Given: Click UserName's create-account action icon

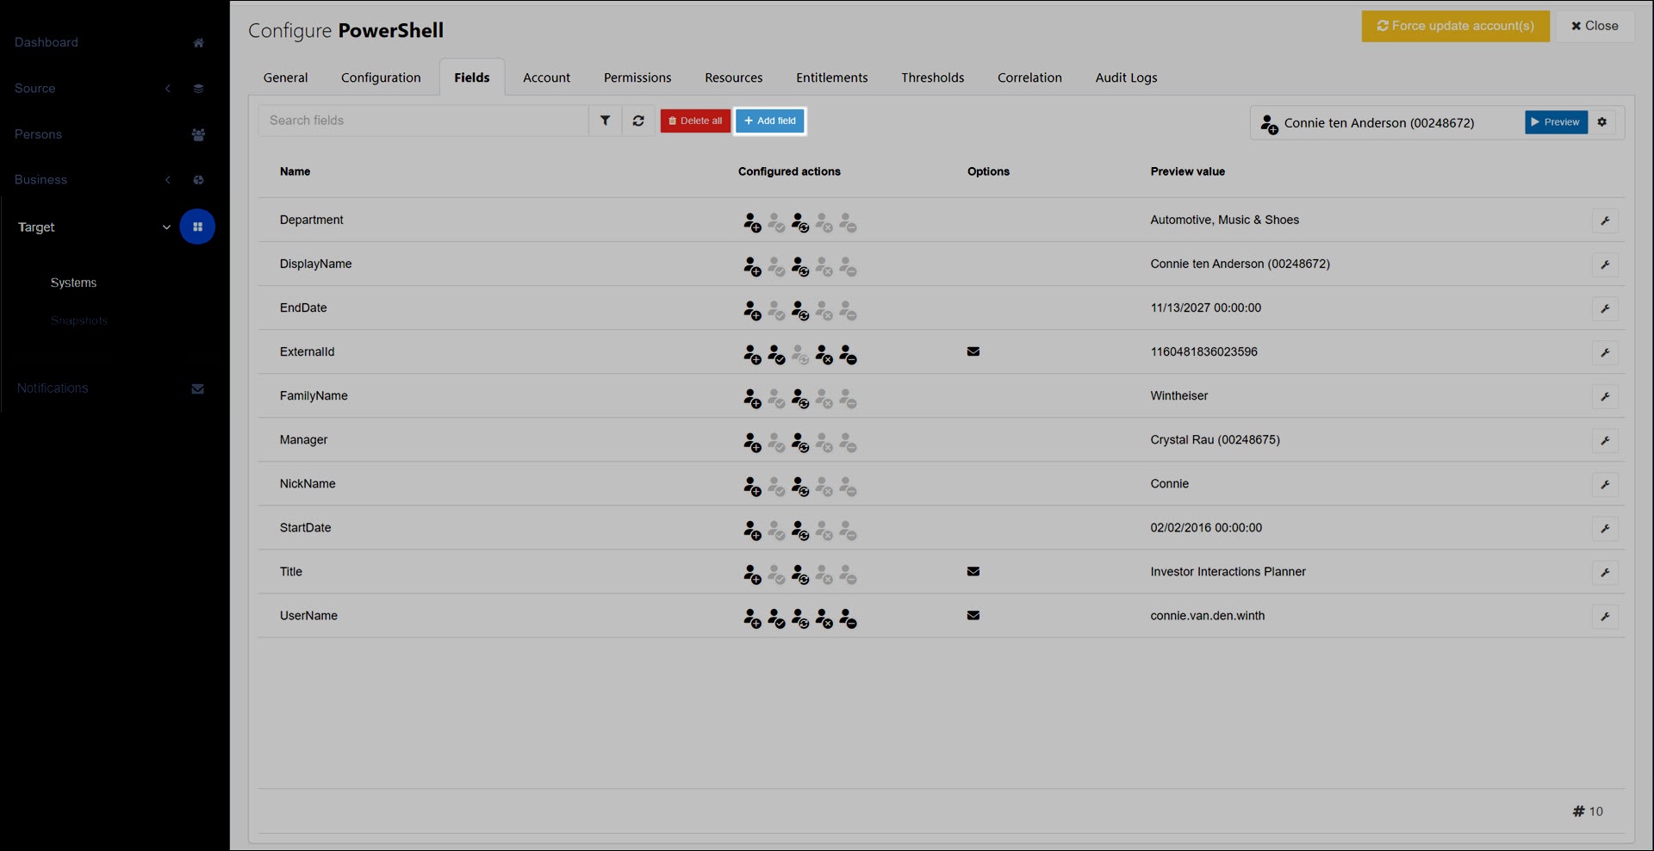Looking at the screenshot, I should click(752, 618).
